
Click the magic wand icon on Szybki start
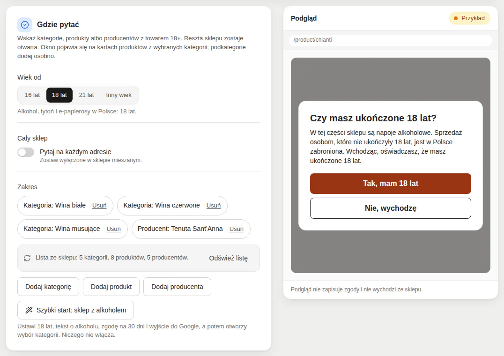29,310
